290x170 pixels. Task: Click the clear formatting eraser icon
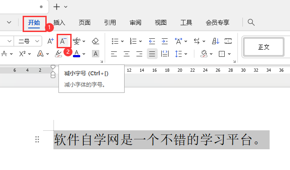pyautogui.click(x=96, y=41)
